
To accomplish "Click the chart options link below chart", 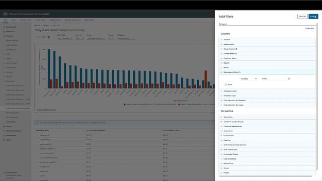I will pos(46,110).
